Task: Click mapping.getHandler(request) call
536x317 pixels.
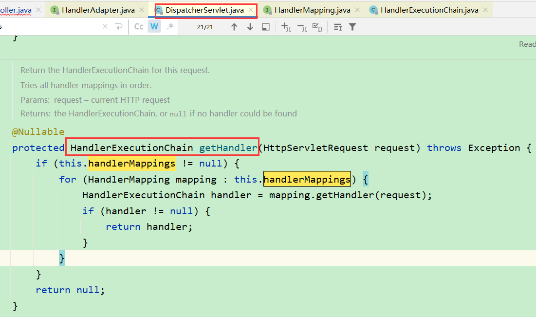Action: point(348,195)
